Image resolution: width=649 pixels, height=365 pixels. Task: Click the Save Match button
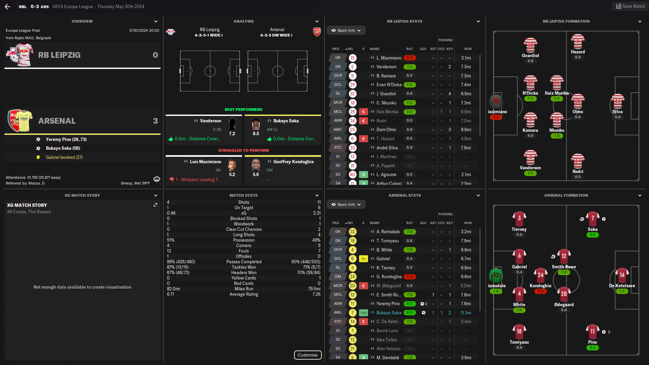click(630, 6)
